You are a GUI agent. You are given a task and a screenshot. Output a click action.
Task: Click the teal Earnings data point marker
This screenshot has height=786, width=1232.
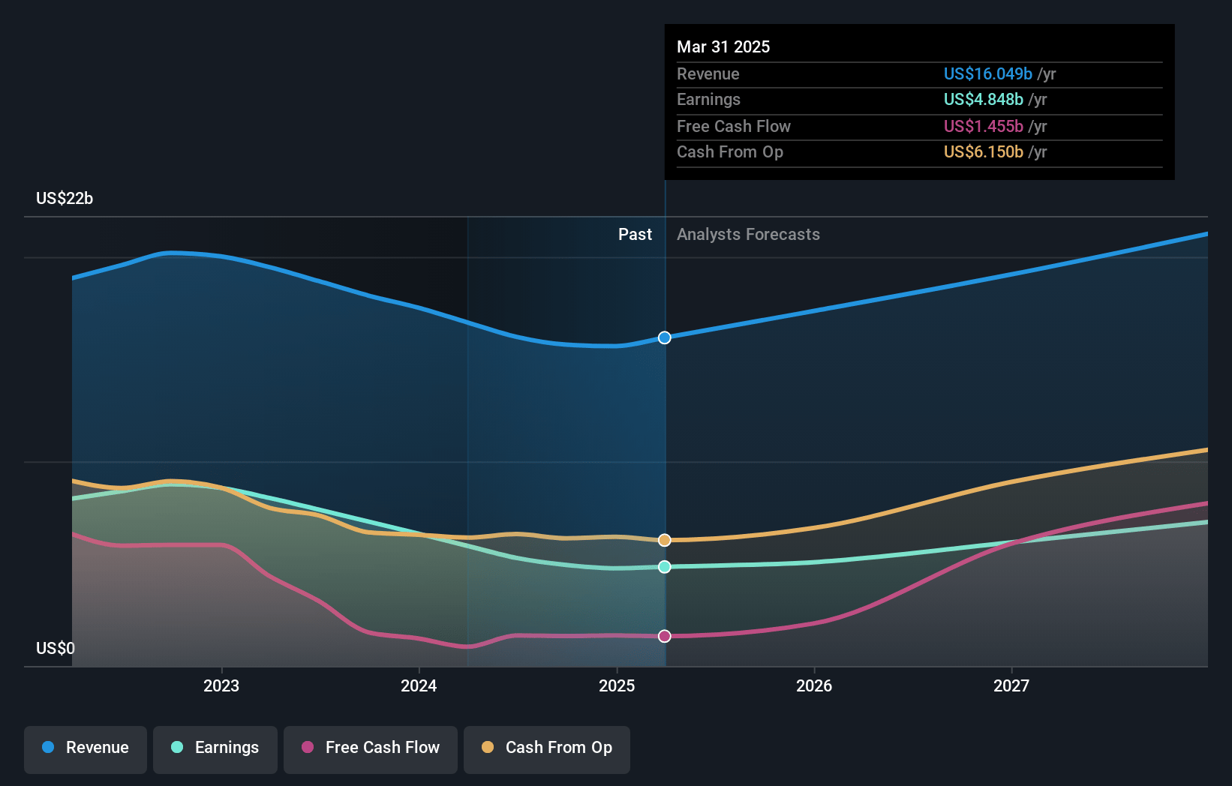[665, 567]
